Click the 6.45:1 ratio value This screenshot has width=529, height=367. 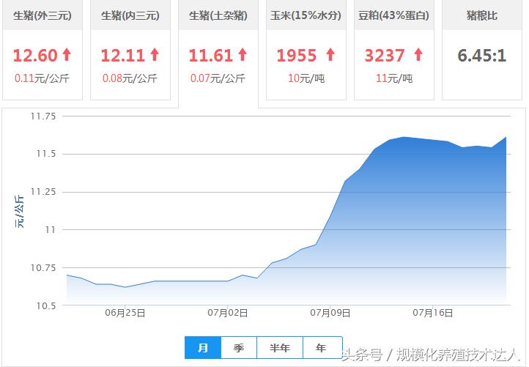point(482,56)
